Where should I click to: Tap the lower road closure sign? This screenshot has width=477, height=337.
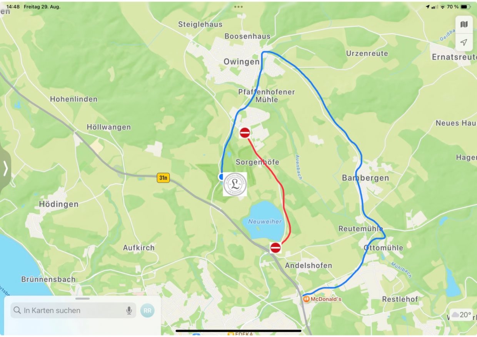[275, 247]
